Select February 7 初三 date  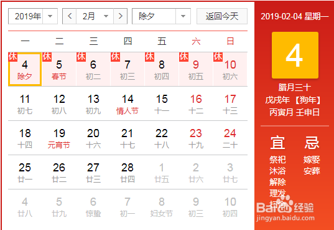click(128, 69)
